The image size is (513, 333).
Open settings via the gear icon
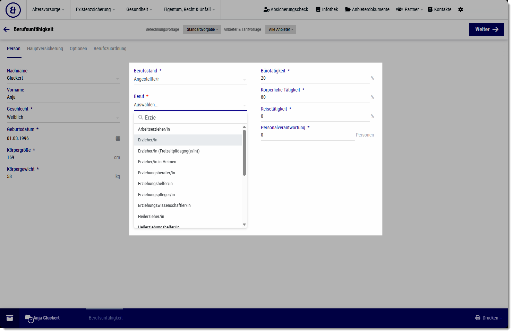click(x=460, y=10)
